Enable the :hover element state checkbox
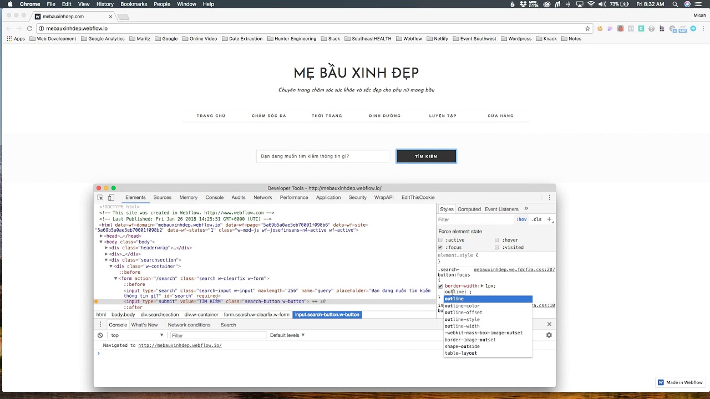This screenshot has width=710, height=399. (497, 240)
